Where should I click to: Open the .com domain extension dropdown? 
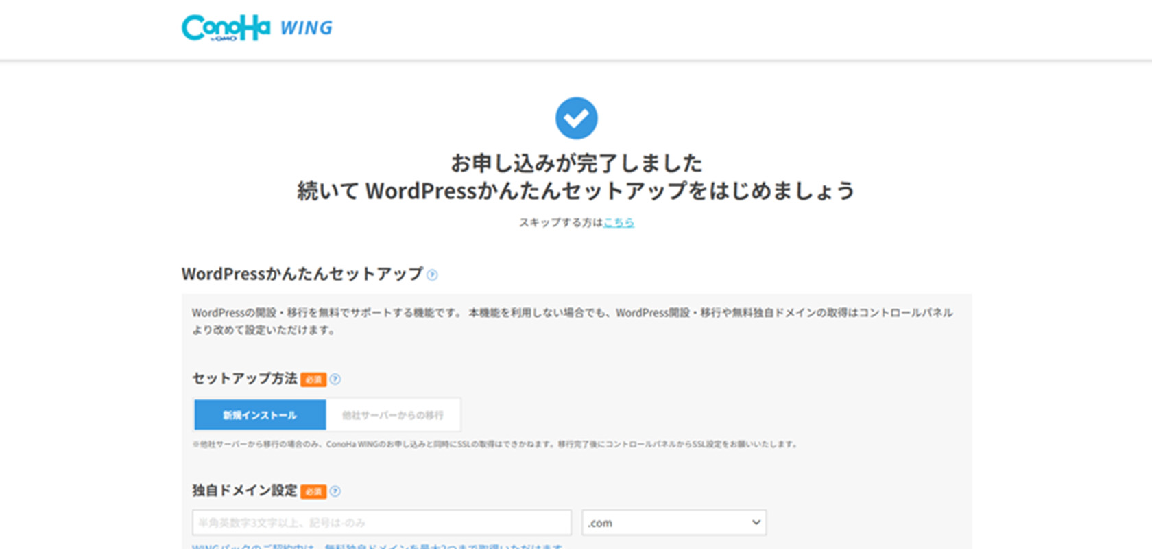coord(674,523)
